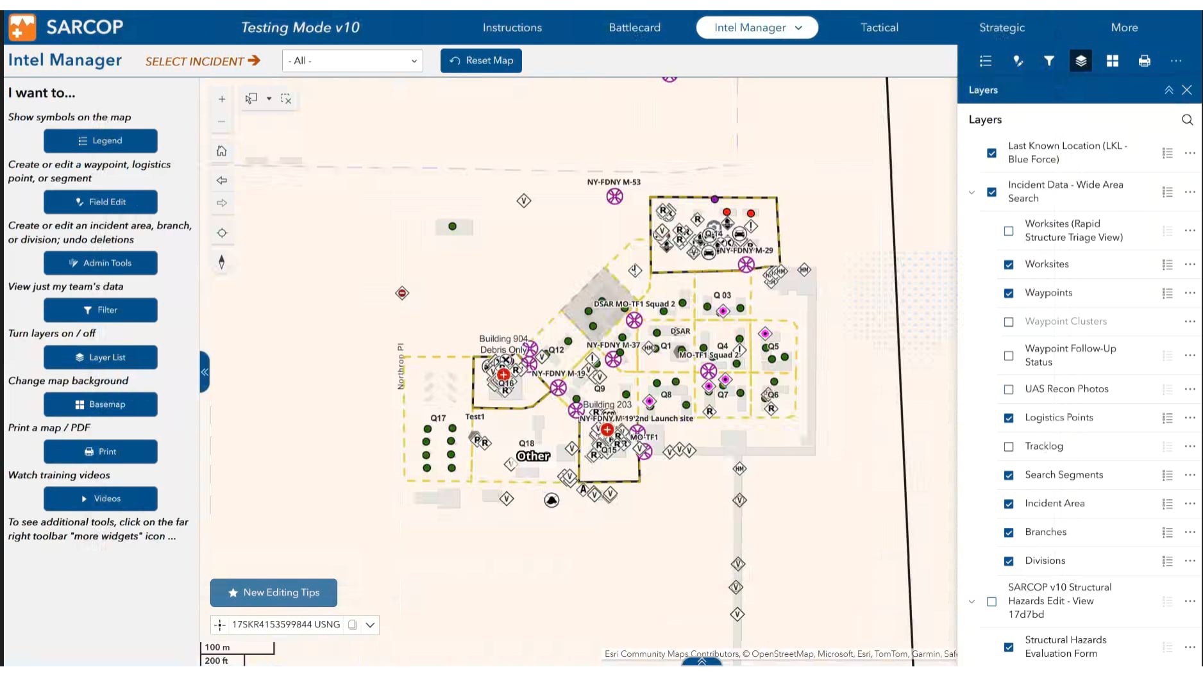Open the Basemap gallery grid icon

tap(1113, 61)
